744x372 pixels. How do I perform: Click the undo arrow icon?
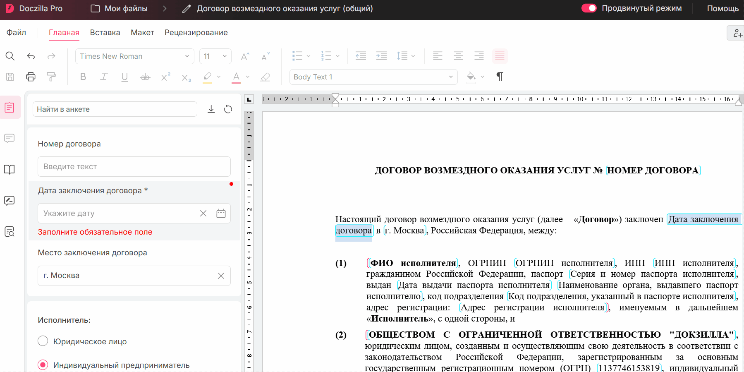pos(31,56)
